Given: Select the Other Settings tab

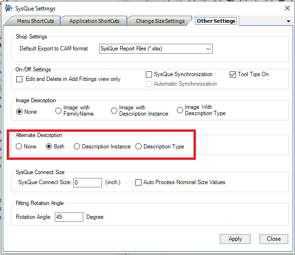Looking at the screenshot, I should [x=216, y=21].
